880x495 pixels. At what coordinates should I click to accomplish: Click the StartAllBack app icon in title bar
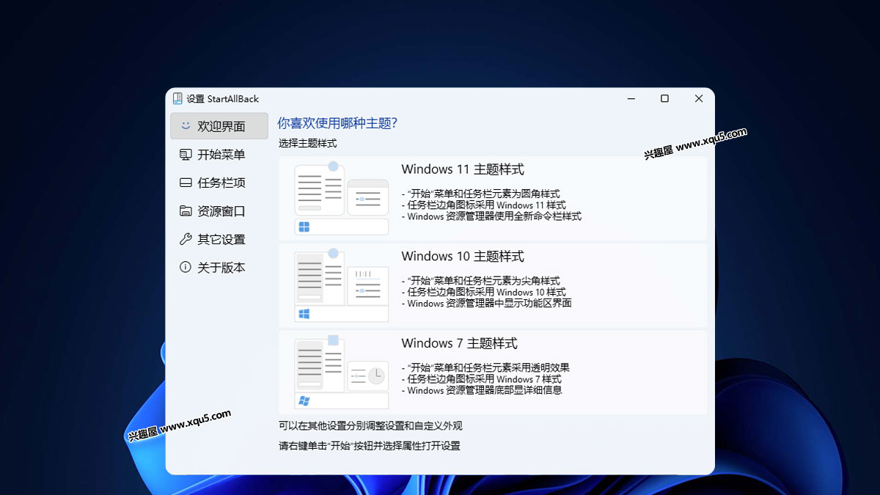[177, 98]
